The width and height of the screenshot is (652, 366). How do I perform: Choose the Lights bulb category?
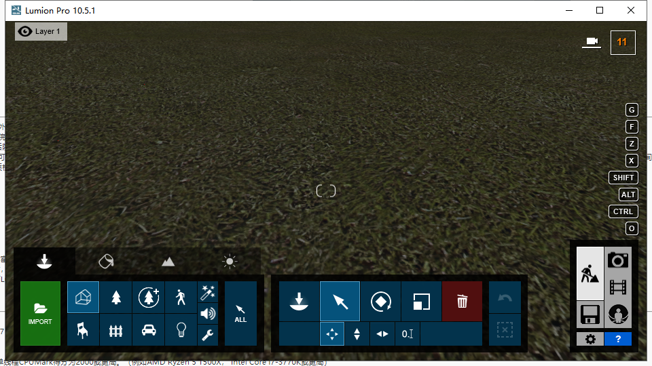(x=181, y=330)
